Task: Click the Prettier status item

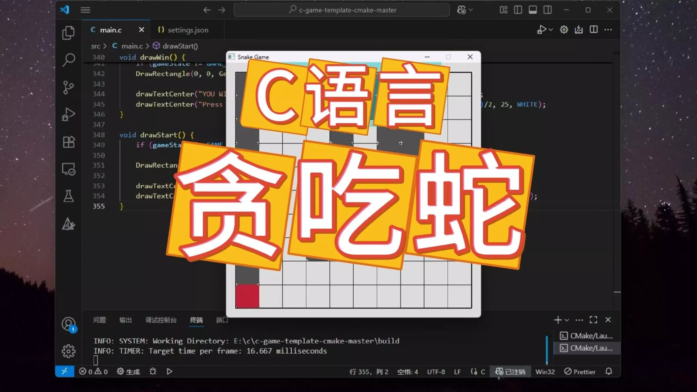Action: tap(580, 372)
